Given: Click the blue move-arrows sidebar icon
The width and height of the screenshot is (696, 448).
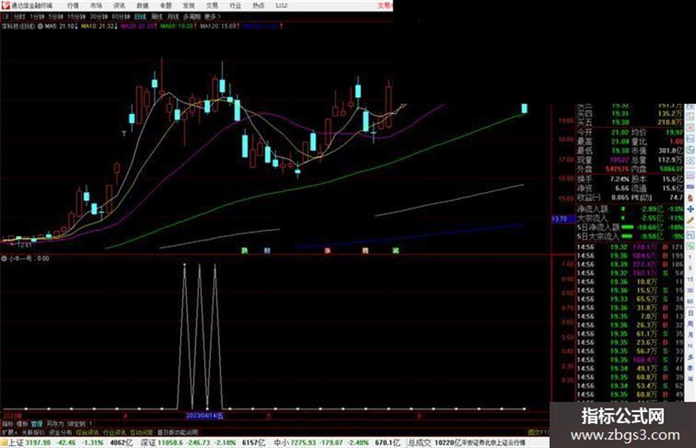Looking at the screenshot, I should pyautogui.click(x=690, y=209).
